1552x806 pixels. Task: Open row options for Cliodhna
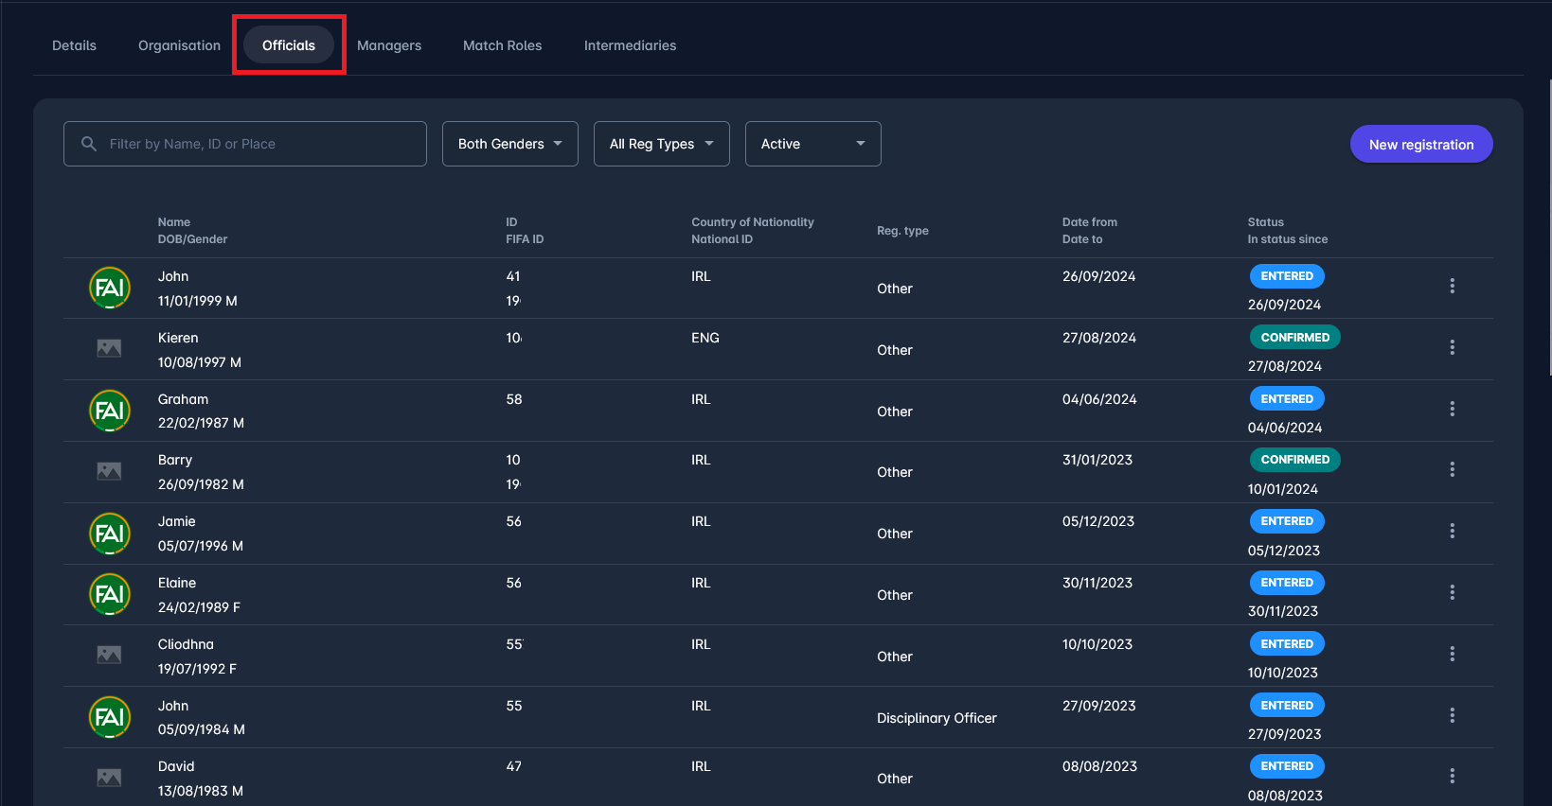click(1452, 654)
